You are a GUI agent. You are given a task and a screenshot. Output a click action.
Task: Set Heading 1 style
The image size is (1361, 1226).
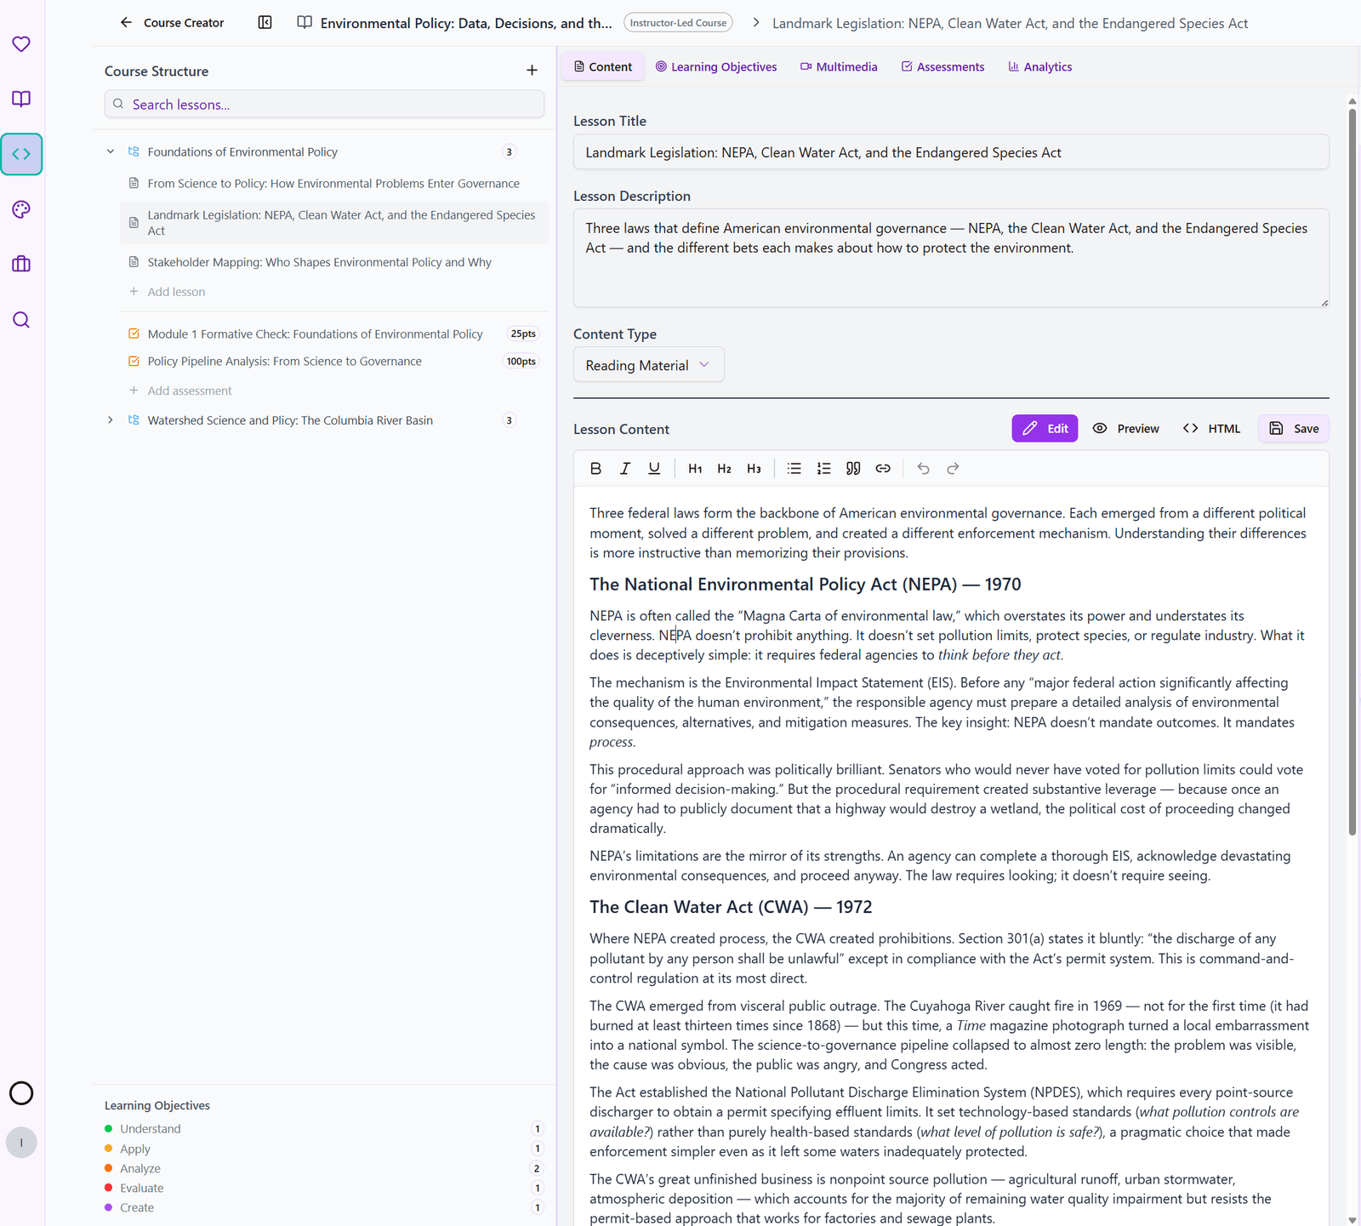tap(695, 469)
